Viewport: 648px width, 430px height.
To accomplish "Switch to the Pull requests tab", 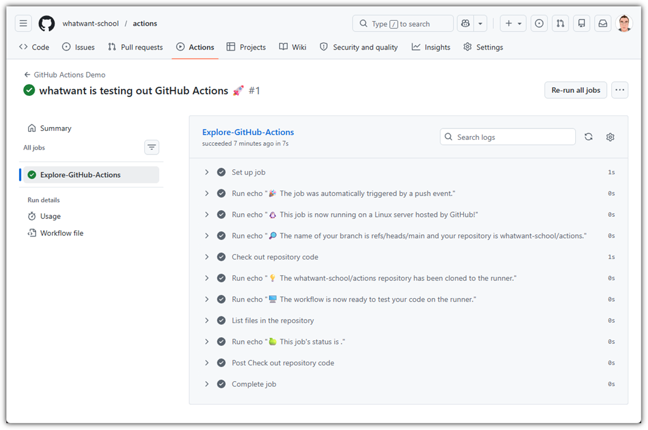I will click(x=136, y=47).
